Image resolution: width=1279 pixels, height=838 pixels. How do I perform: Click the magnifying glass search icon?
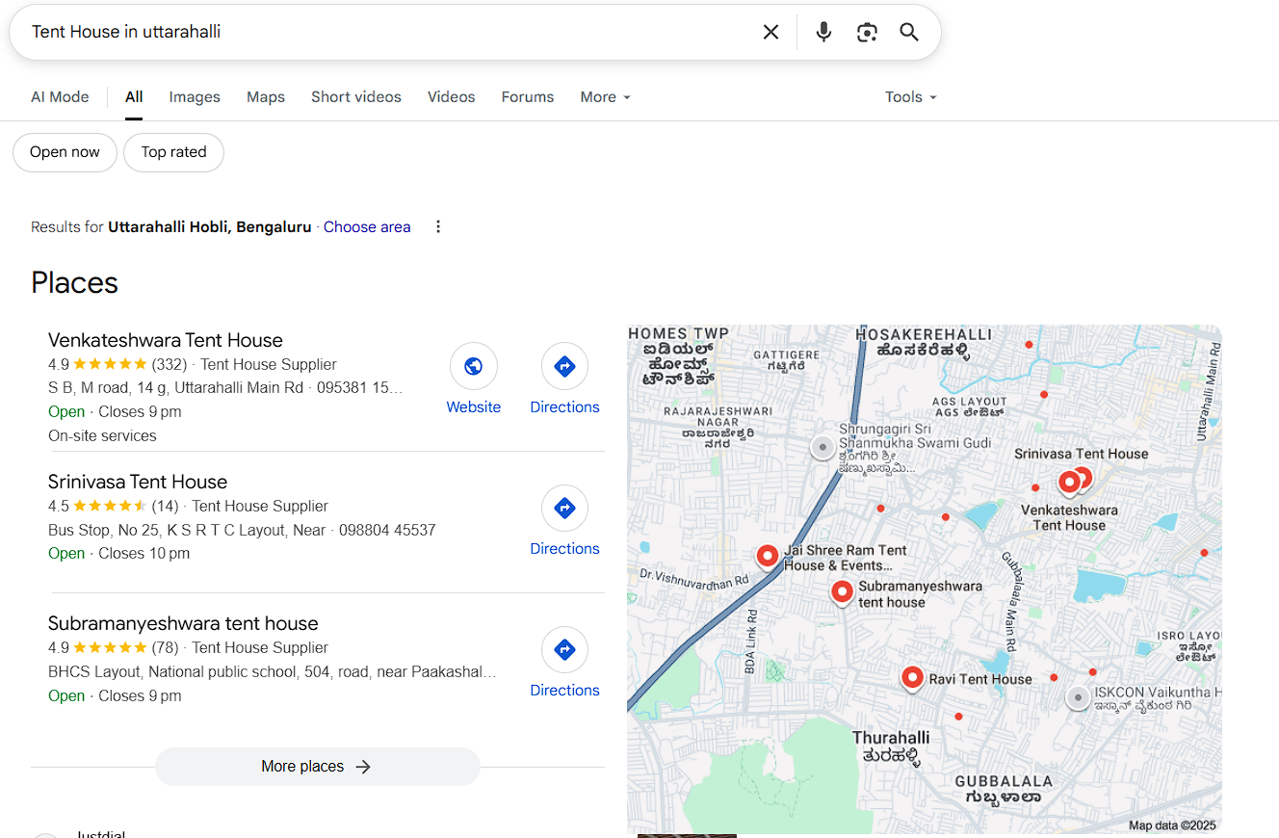909,32
